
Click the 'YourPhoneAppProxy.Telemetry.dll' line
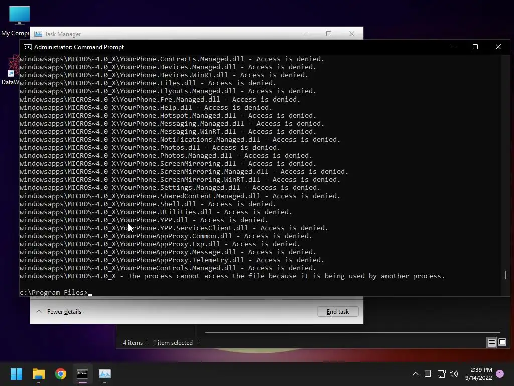(x=172, y=260)
